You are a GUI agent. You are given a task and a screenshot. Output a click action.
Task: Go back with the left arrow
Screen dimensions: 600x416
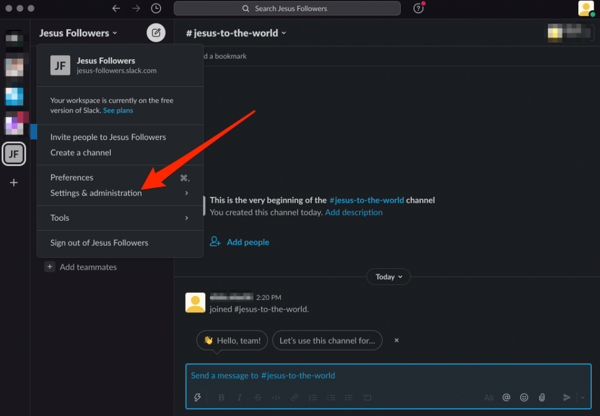coord(116,8)
